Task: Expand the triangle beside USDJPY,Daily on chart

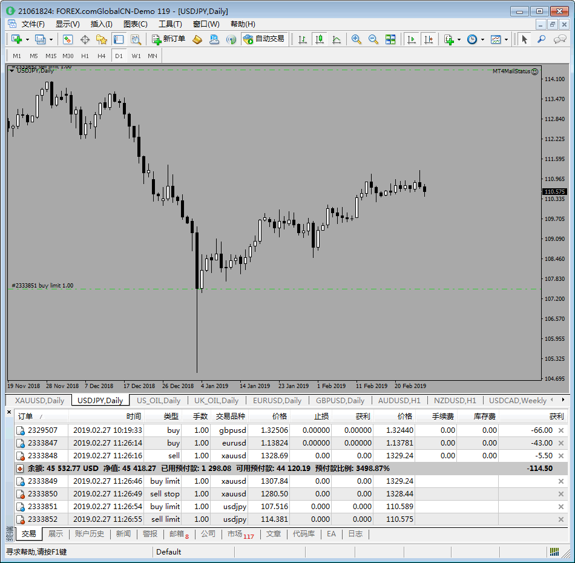Action: pyautogui.click(x=11, y=70)
